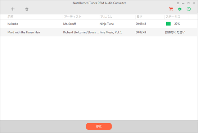
Task: Click the duration 00:02:49
Action: coord(141,32)
